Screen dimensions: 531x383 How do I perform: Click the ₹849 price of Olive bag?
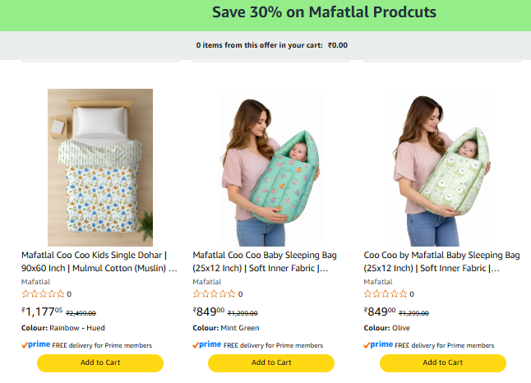tap(380, 311)
